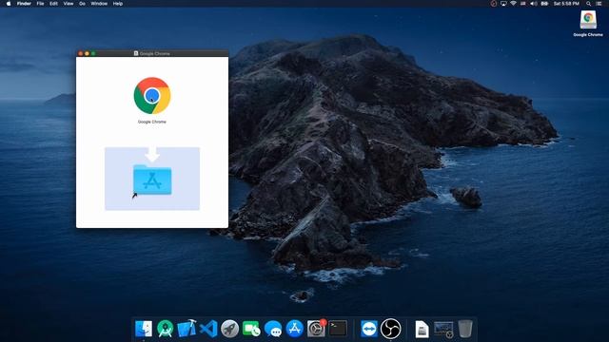
Task: Open the Apple menu
Action: 9,4
